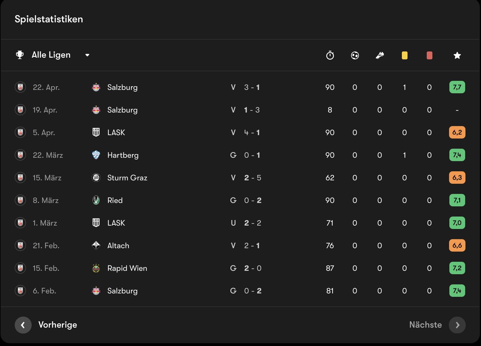Click the Rapid Wien club crest
The width and height of the screenshot is (481, 346).
[96, 268]
